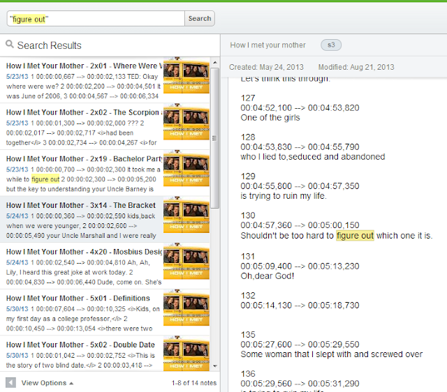
Task: Click line "Some woman that I slept with"
Action: coord(332,354)
